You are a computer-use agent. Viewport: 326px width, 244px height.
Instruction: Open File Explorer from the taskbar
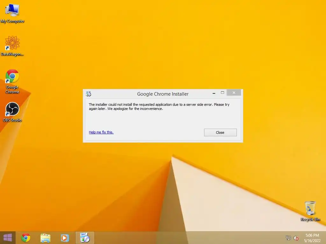point(45,238)
